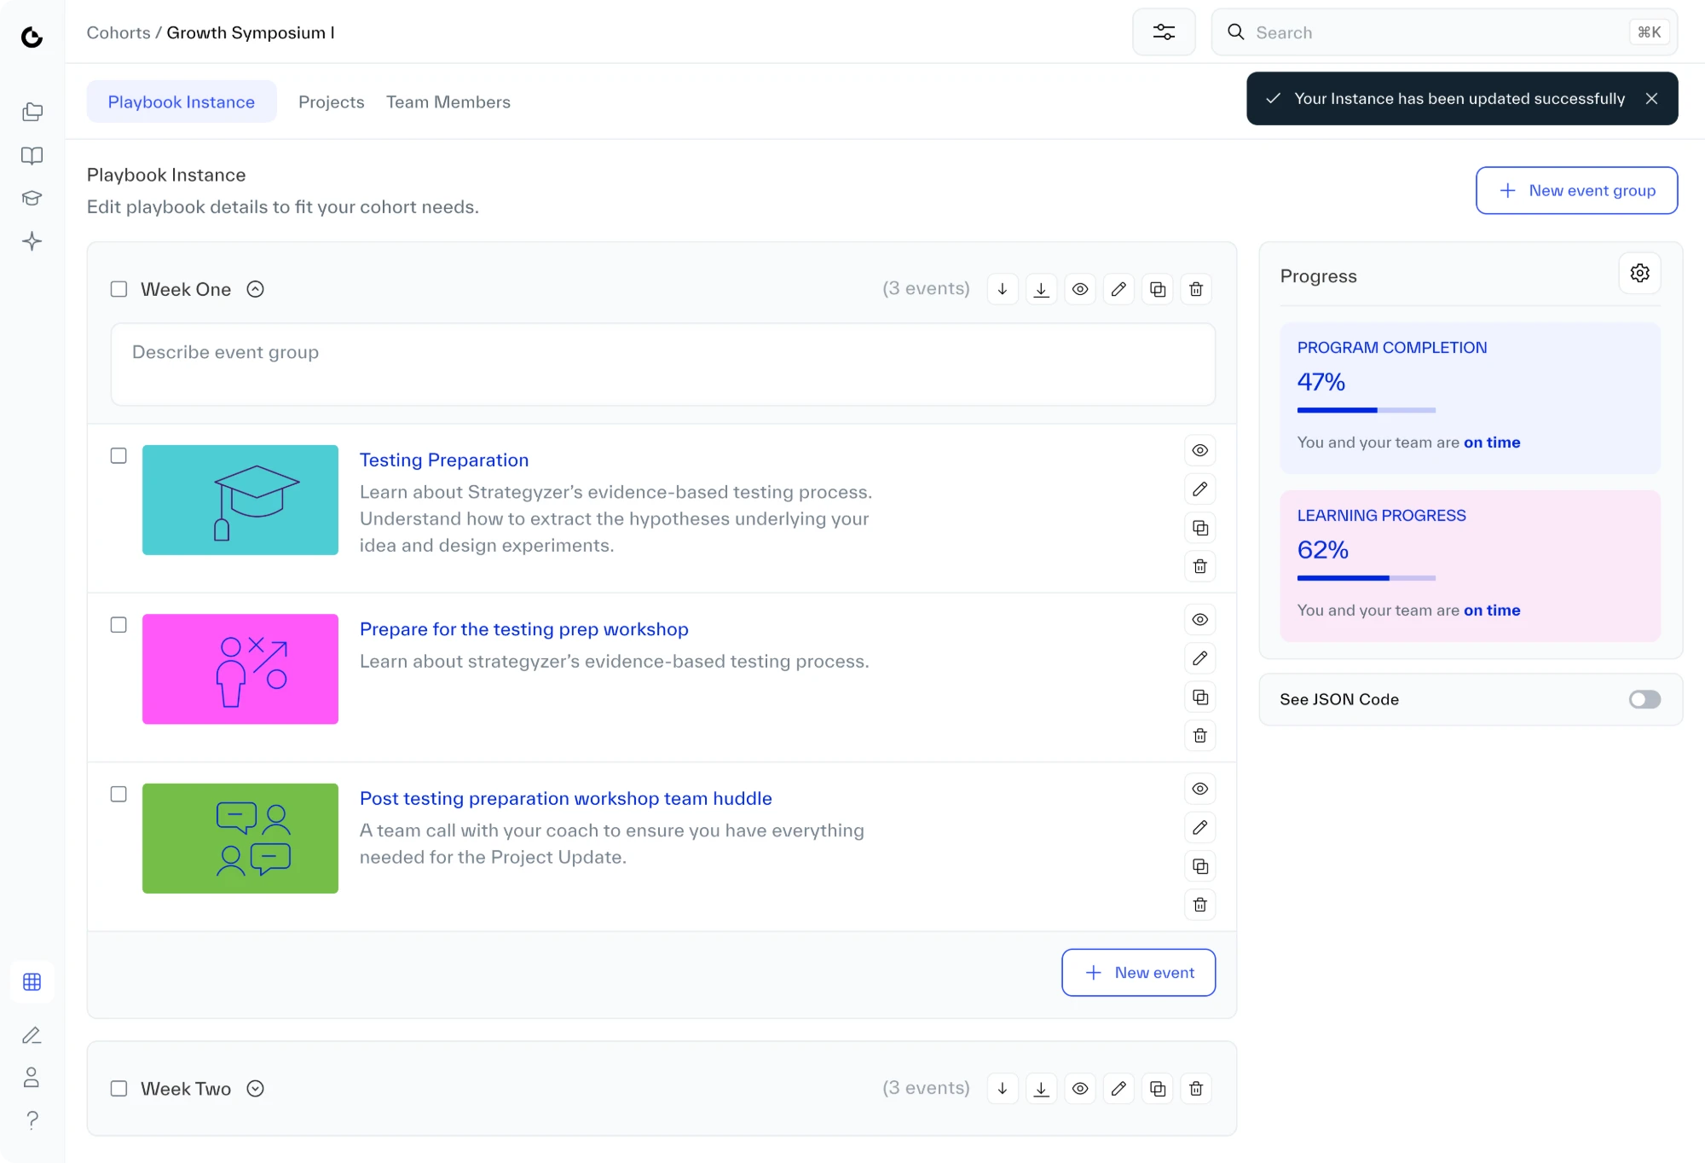Dismiss the instance updated notification
Viewport: 1705px width, 1163px height.
[1651, 99]
